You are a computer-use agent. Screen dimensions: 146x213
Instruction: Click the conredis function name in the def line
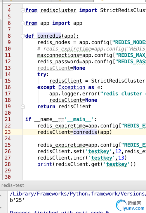tap(49, 36)
